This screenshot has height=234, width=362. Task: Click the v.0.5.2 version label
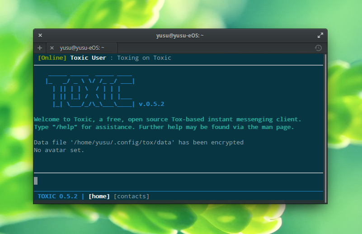click(151, 104)
